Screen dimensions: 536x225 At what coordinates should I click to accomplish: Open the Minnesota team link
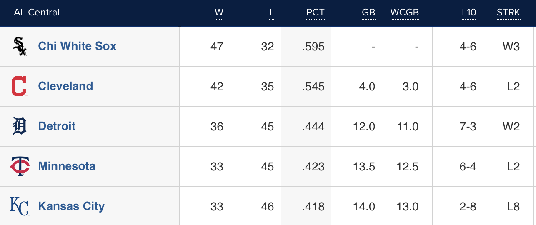[x=67, y=166]
